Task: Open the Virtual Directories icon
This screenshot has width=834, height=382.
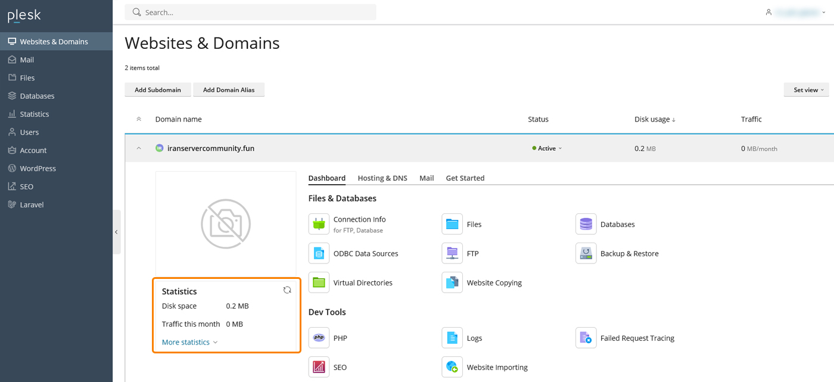Action: pos(319,282)
